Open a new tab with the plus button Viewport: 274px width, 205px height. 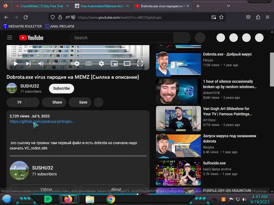[198, 6]
